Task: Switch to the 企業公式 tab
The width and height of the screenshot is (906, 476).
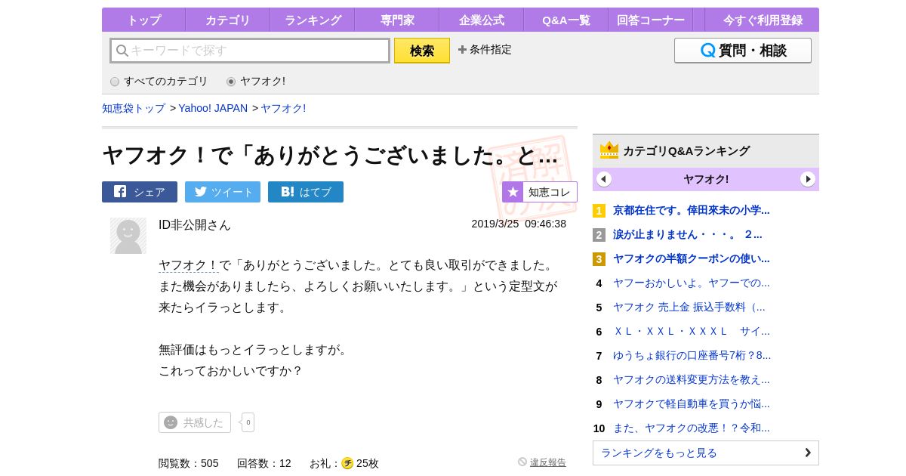Action: tap(482, 20)
